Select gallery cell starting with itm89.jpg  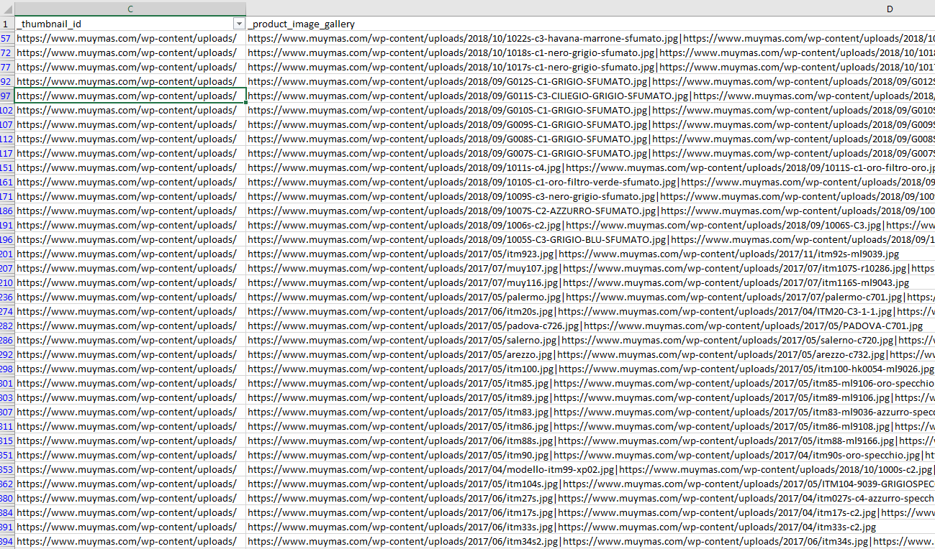click(x=590, y=397)
